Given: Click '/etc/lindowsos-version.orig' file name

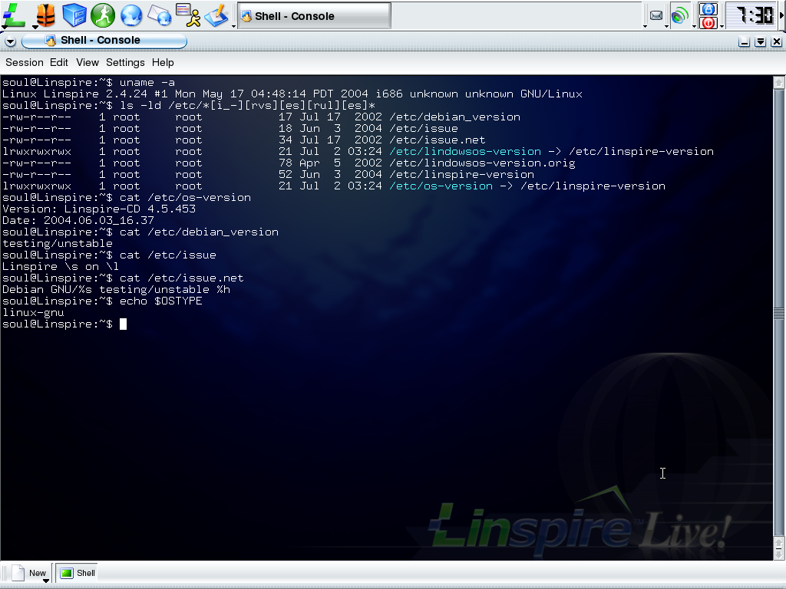Looking at the screenshot, I should coord(482,163).
